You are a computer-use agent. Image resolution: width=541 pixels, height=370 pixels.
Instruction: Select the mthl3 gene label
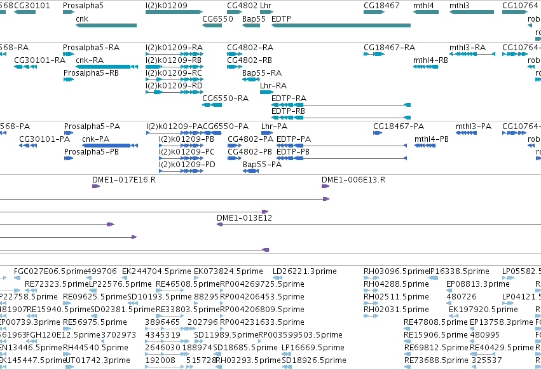[459, 6]
